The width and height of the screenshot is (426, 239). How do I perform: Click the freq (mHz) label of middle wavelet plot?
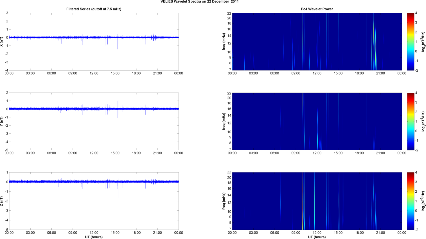coord(224,121)
